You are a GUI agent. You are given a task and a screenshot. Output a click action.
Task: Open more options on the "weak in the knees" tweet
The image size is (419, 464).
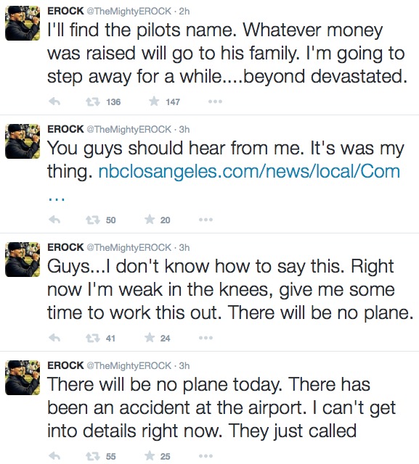click(206, 338)
